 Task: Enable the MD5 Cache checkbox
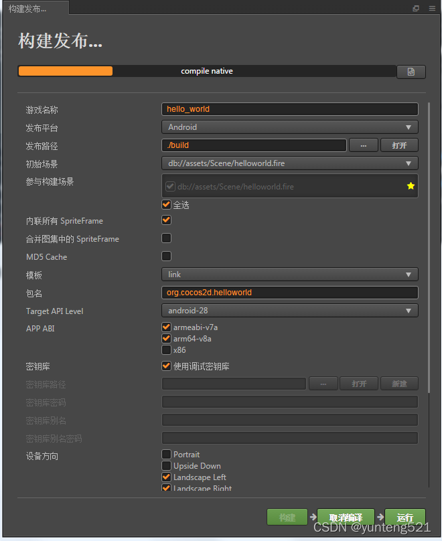166,256
